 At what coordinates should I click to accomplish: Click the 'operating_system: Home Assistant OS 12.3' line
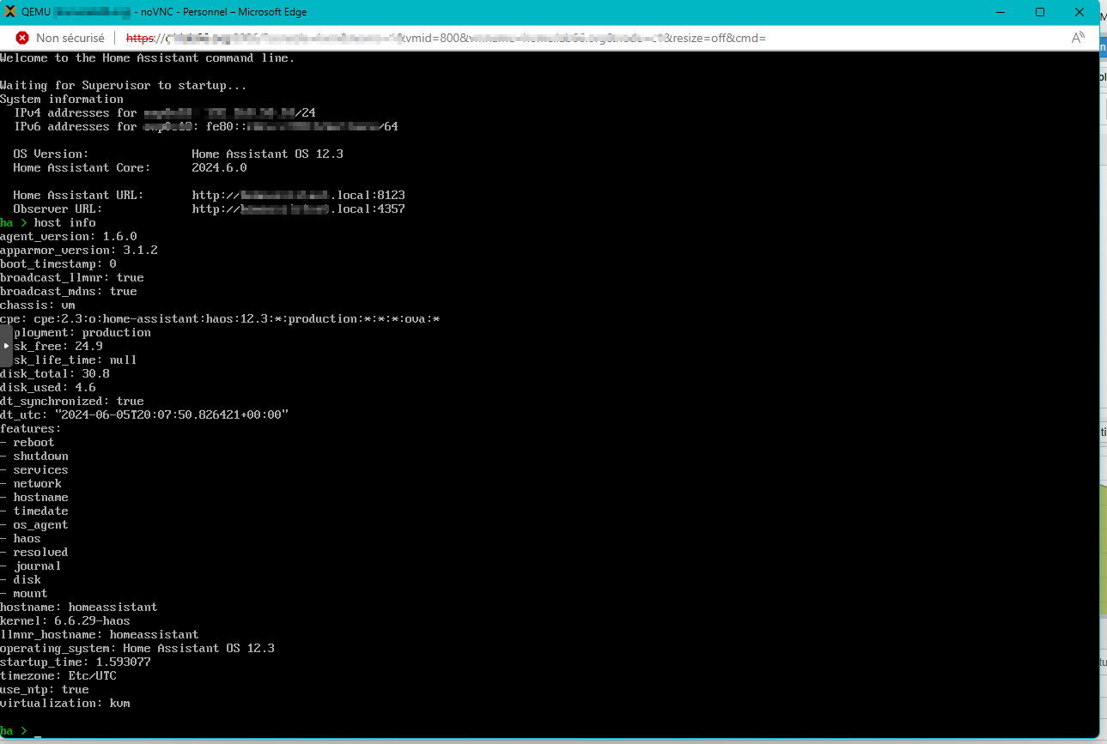[137, 649]
